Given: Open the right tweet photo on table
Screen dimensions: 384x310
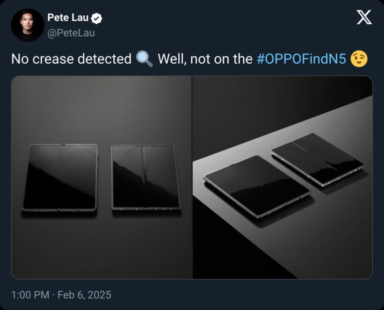Looking at the screenshot, I should point(283,177).
